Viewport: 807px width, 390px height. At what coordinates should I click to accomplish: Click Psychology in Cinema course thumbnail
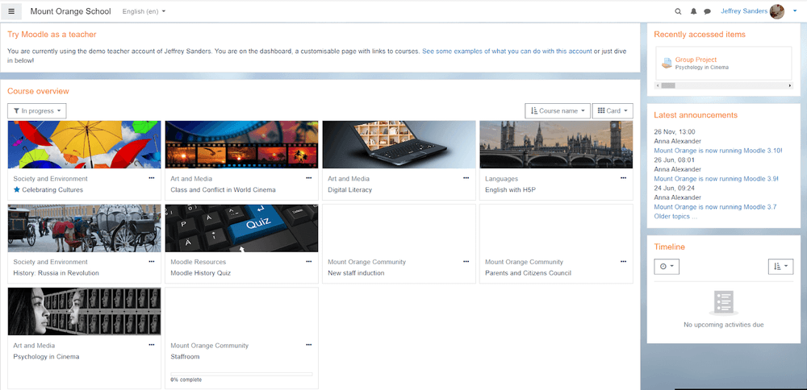pyautogui.click(x=84, y=311)
